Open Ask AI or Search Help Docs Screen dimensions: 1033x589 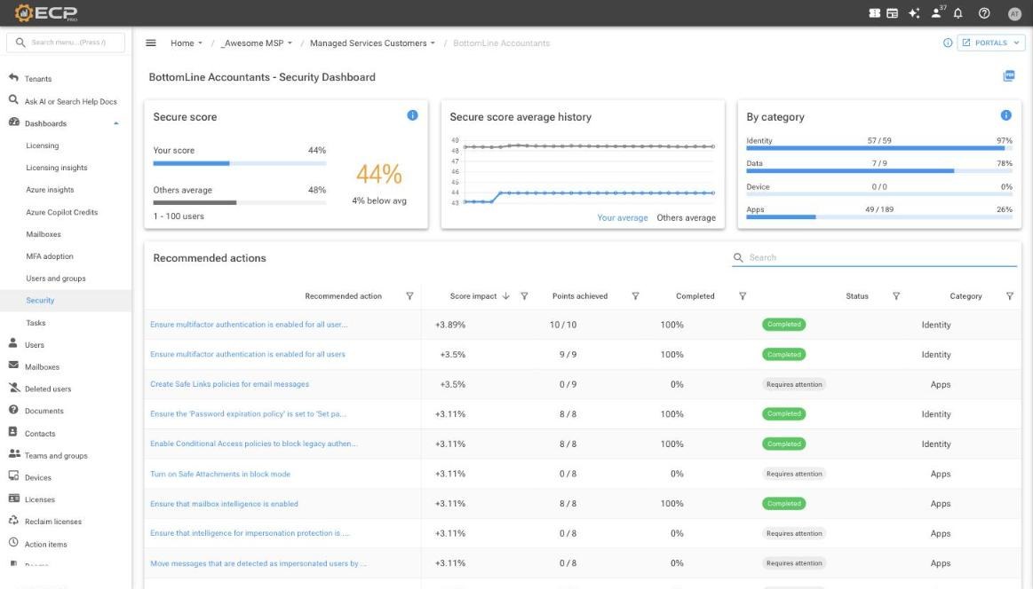[x=70, y=101]
